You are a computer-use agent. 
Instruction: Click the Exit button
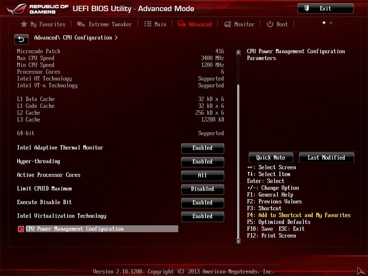point(325,9)
